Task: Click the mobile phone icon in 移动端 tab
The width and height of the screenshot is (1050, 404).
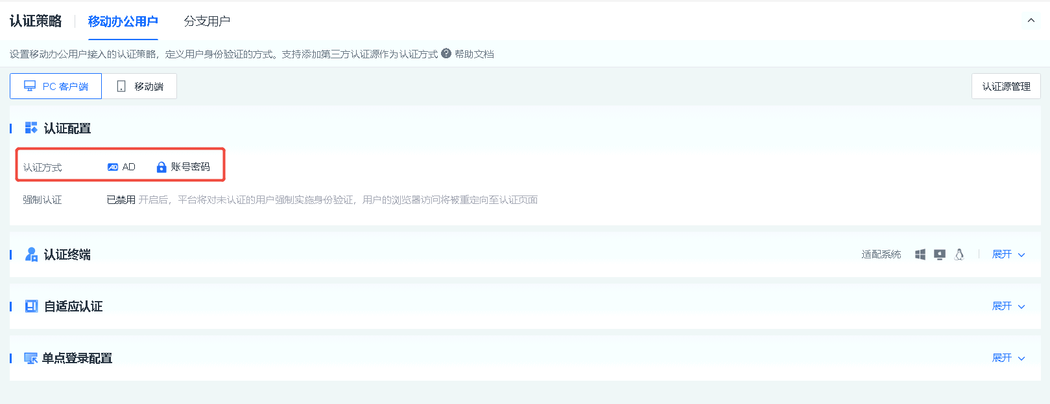Action: pyautogui.click(x=121, y=86)
